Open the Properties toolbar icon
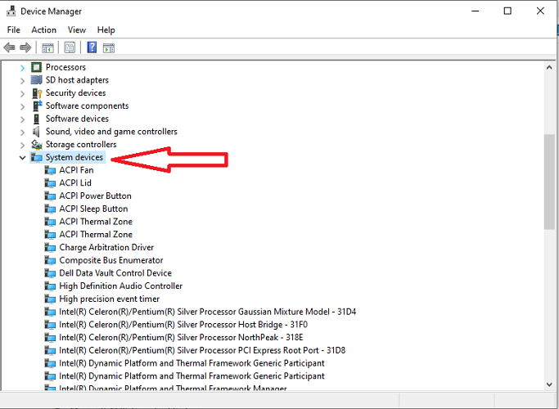The height and width of the screenshot is (409, 559). 70,47
